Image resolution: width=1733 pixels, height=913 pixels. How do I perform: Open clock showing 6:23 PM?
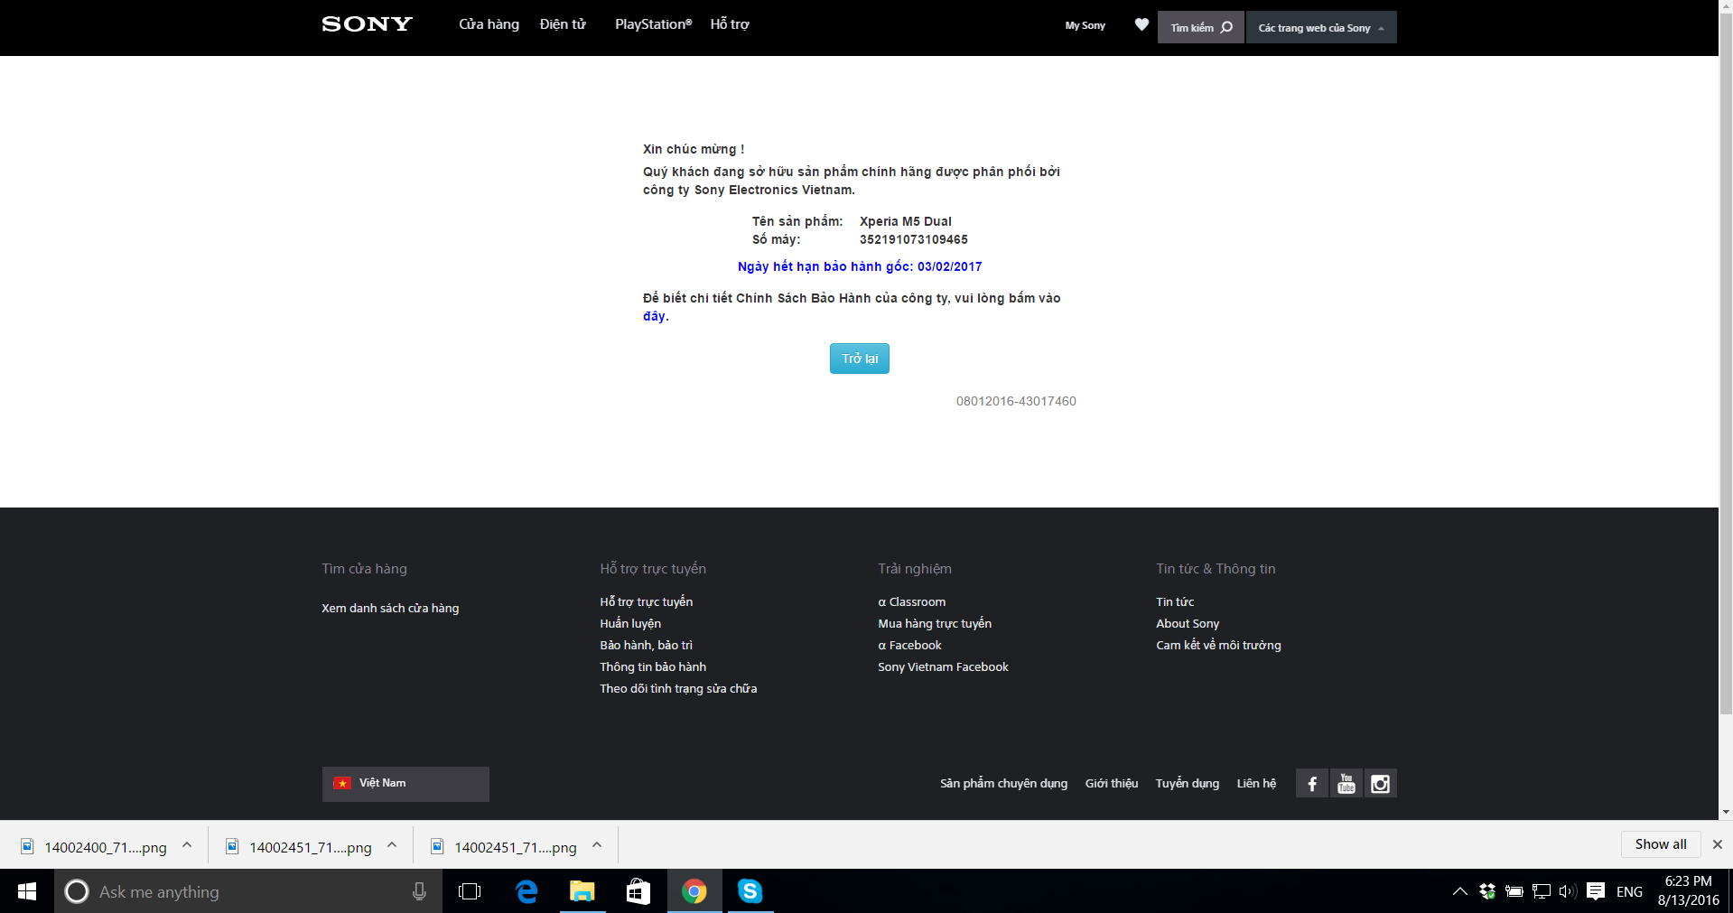[x=1688, y=890]
